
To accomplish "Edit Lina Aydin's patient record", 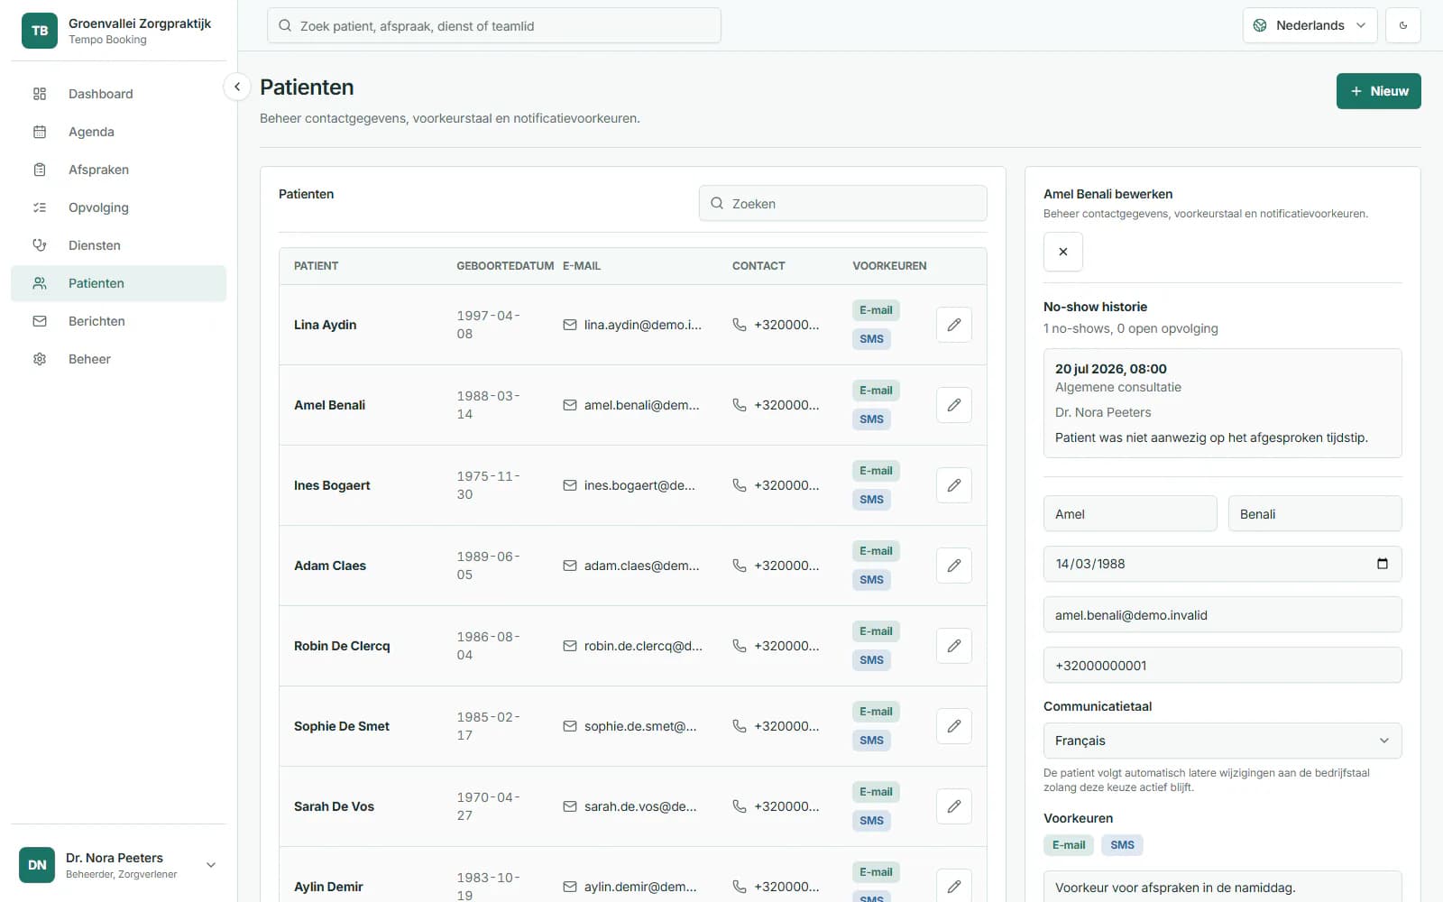I will pos(953,325).
